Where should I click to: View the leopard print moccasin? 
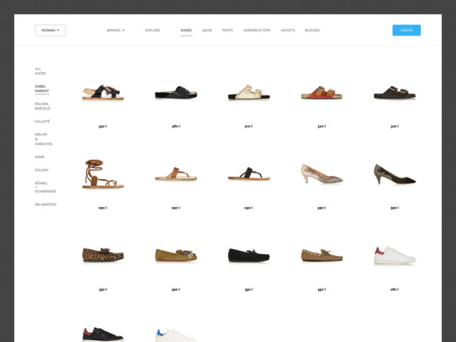[x=103, y=255]
